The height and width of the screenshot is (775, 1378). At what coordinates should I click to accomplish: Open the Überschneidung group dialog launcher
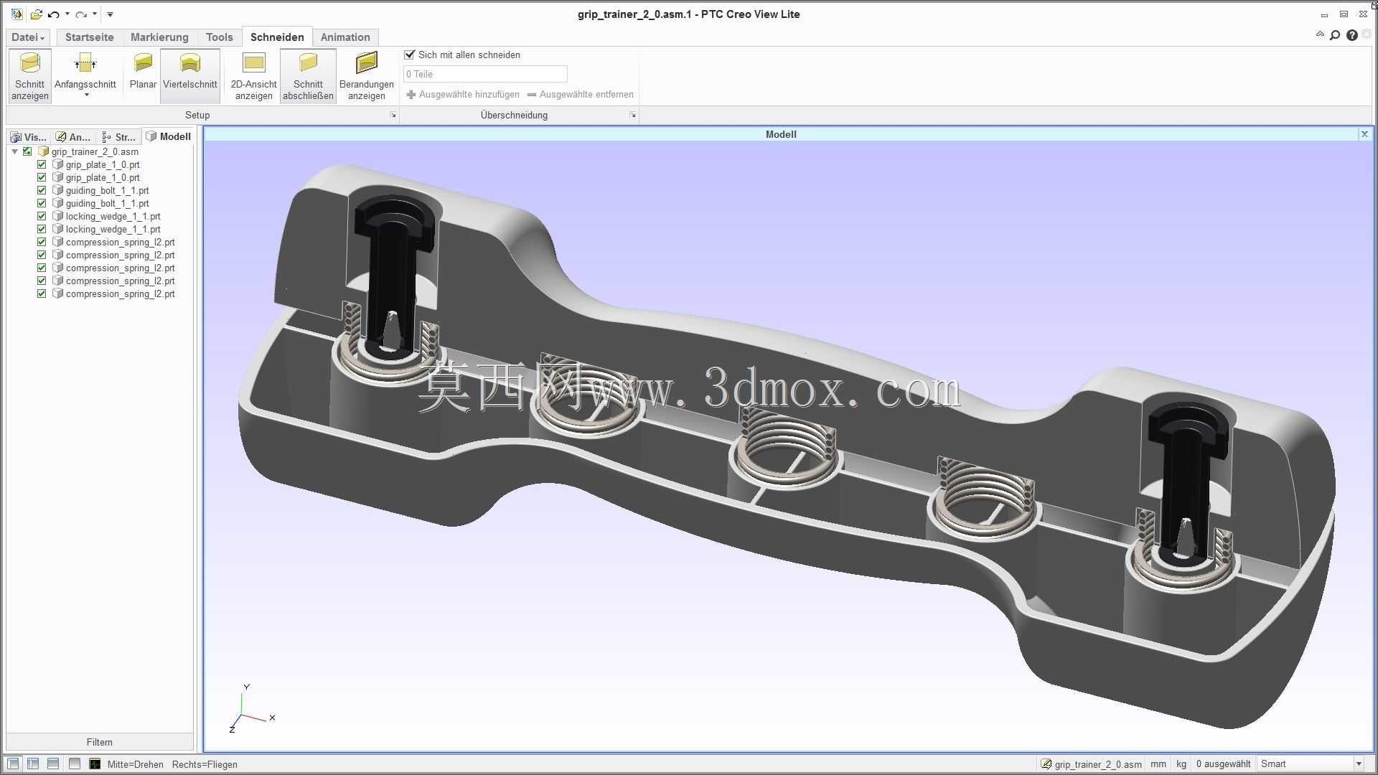[633, 115]
